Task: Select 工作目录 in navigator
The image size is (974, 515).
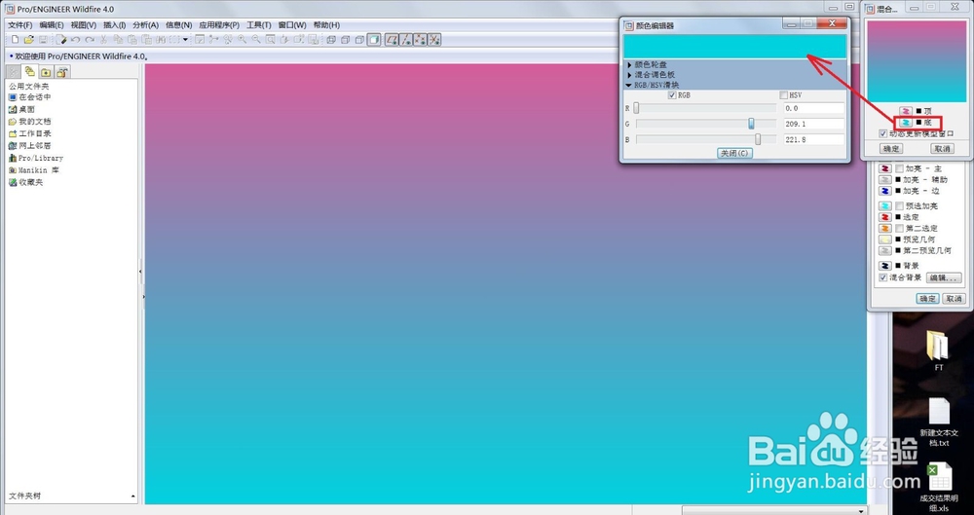Action: pos(30,133)
